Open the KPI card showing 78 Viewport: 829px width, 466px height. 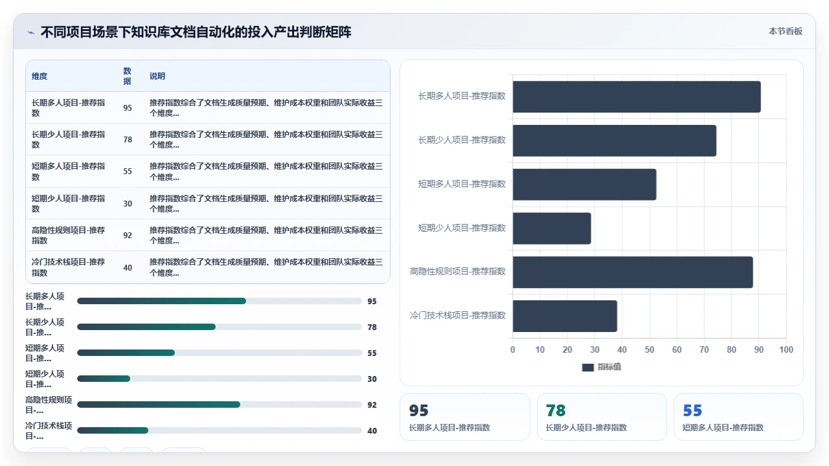[x=602, y=417]
